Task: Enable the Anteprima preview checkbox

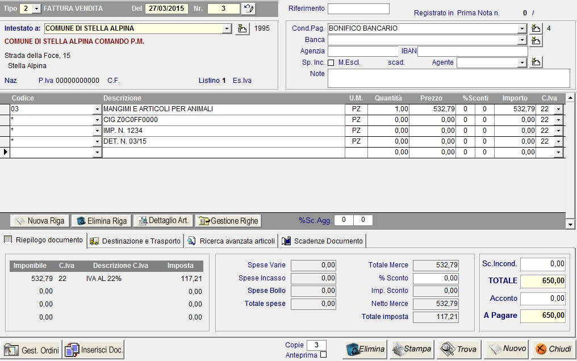Action: 323,355
